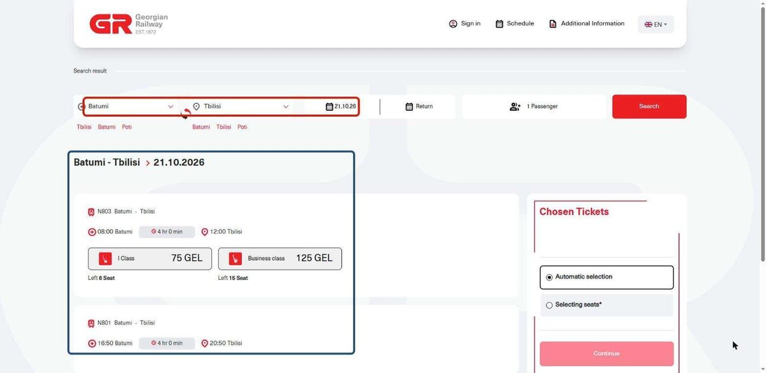The image size is (766, 373).
Task: Open the Schedule menu item
Action: 514,24
